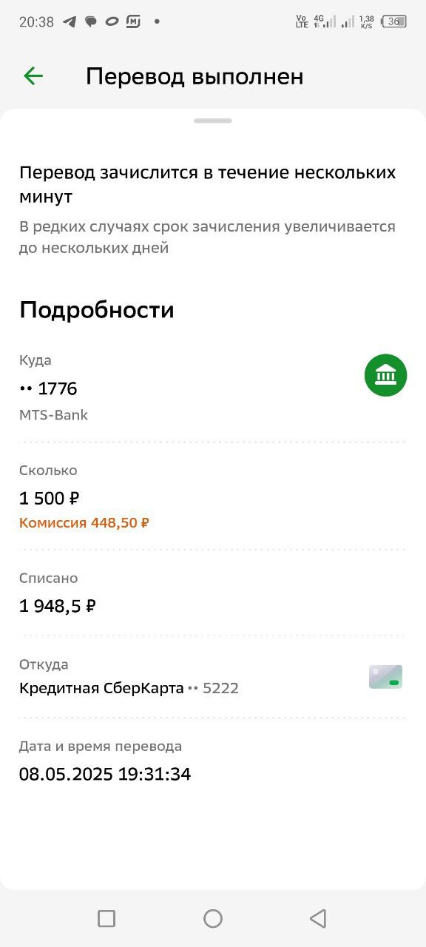This screenshot has height=947, width=426.
Task: Tap the Android recent apps square button
Action: 106,918
